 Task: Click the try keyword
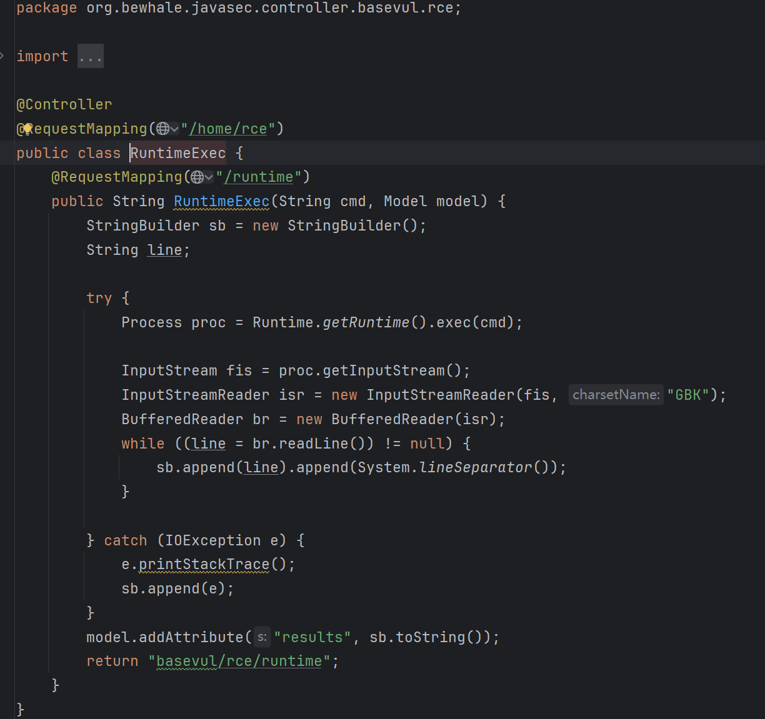[99, 298]
